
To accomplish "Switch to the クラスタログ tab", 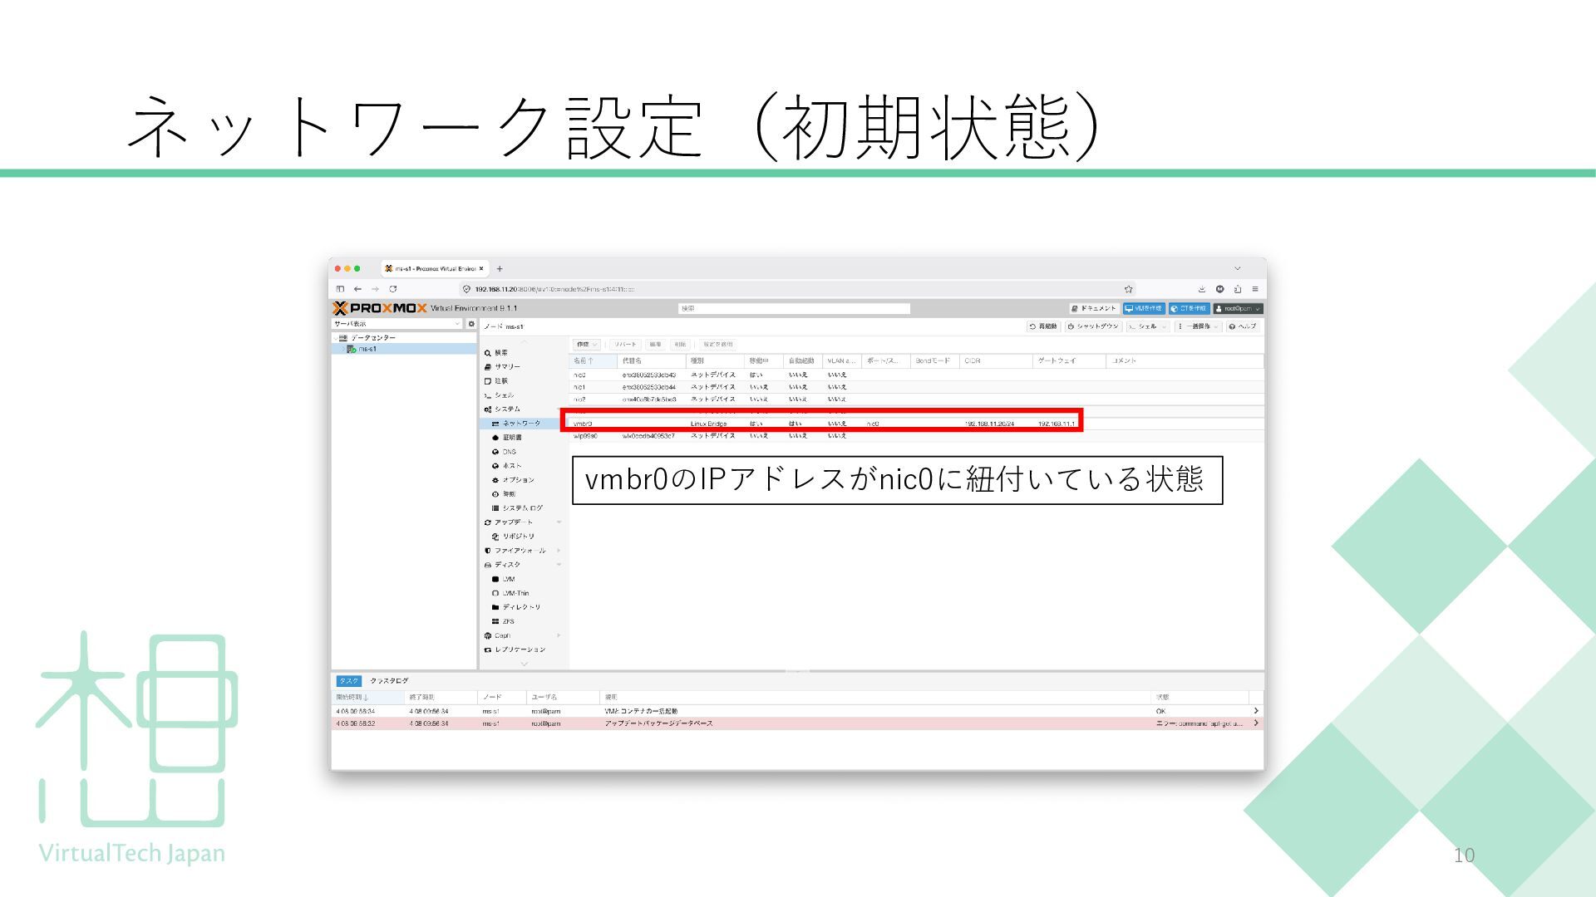I will (389, 681).
